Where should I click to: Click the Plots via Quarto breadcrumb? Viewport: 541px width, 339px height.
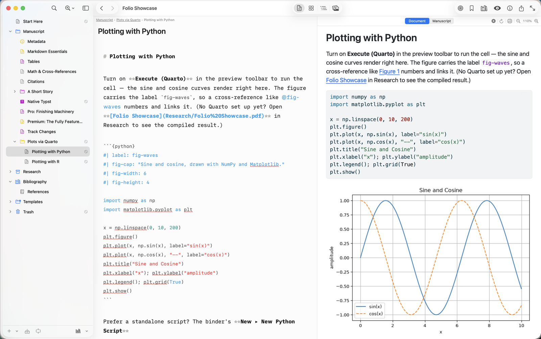point(128,20)
